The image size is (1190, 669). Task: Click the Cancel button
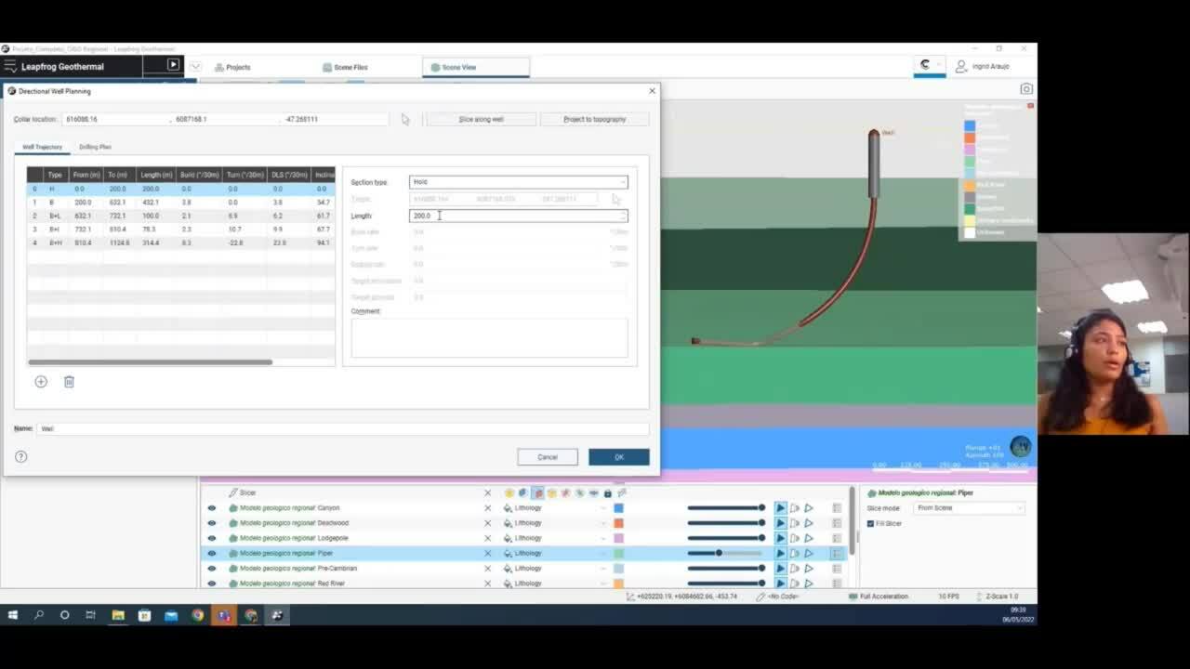tap(548, 457)
